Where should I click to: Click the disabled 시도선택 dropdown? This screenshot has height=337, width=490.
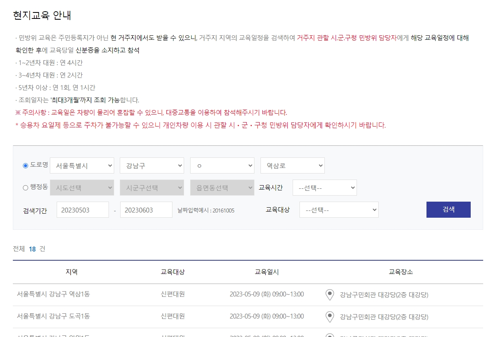tap(82, 188)
